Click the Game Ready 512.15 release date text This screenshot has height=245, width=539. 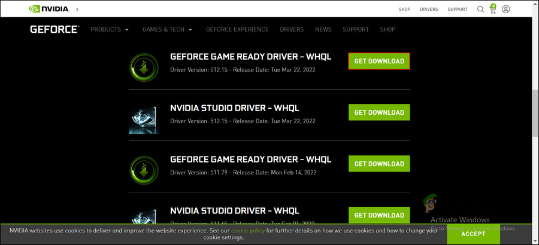pyautogui.click(x=274, y=70)
